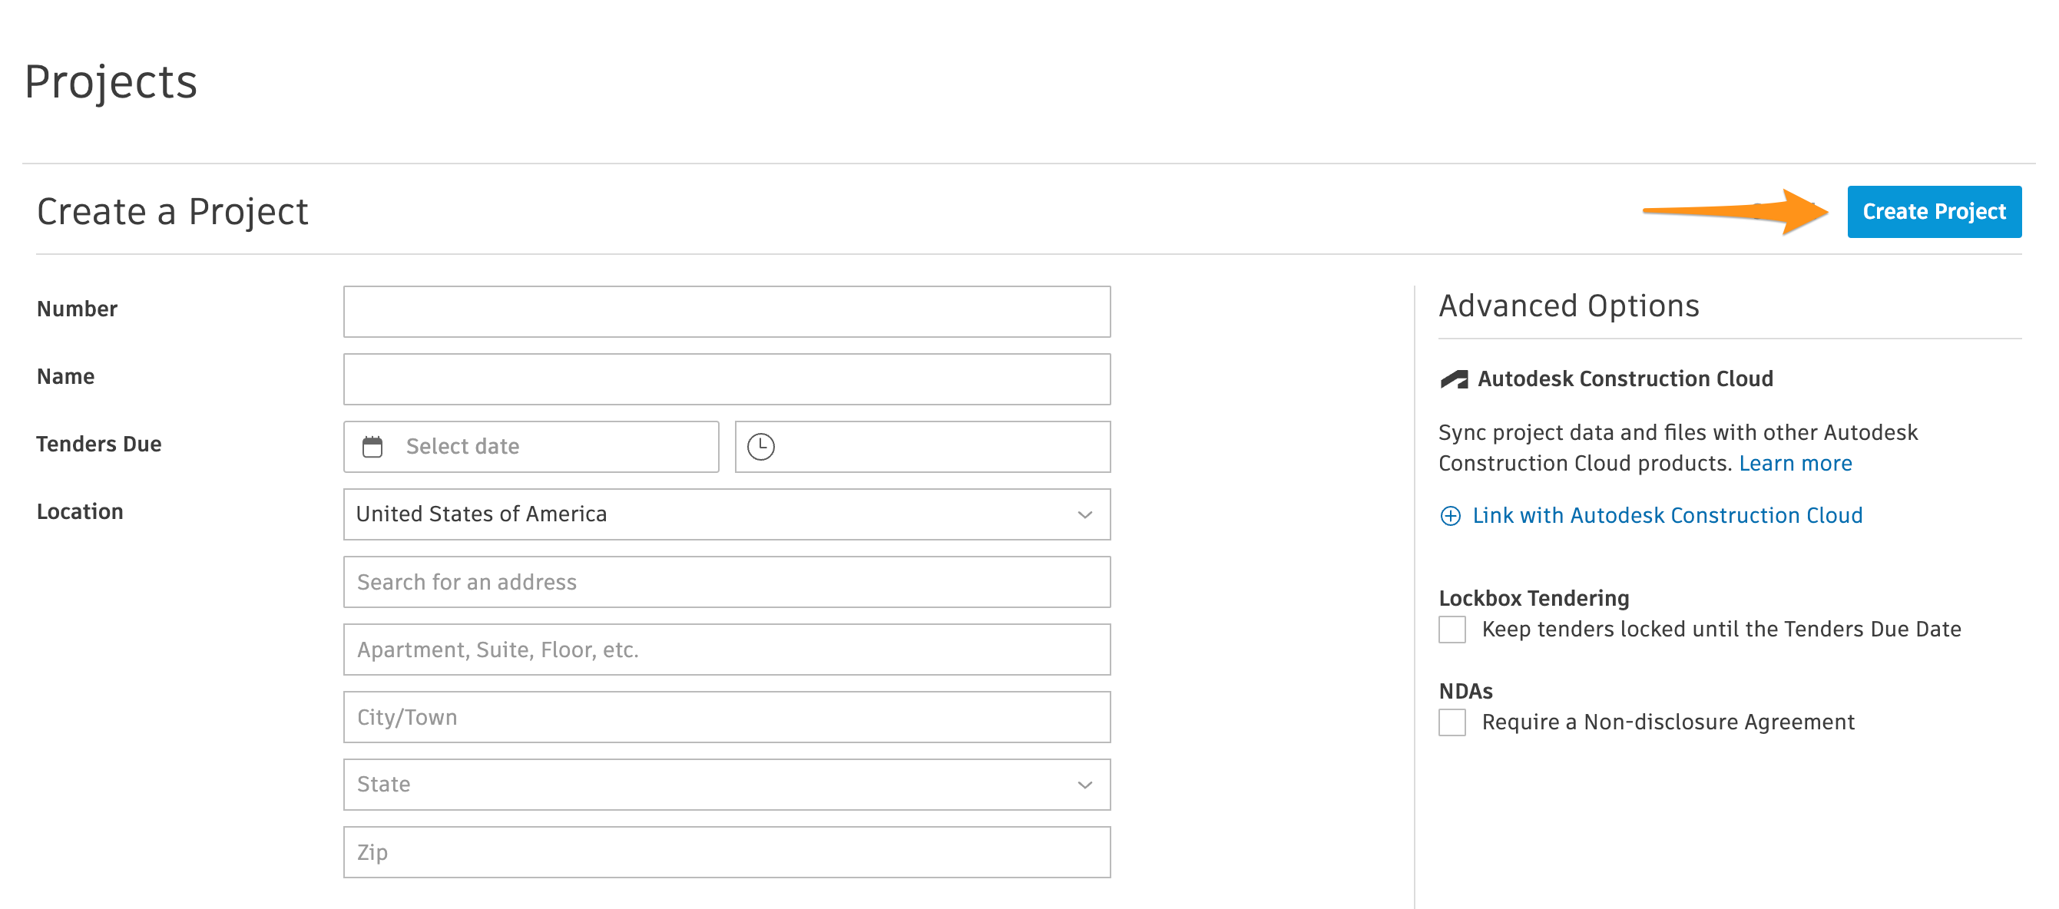Image resolution: width=2059 pixels, height=909 pixels.
Task: Click the Autodesk Construction Cloud logo icon
Action: [1454, 379]
